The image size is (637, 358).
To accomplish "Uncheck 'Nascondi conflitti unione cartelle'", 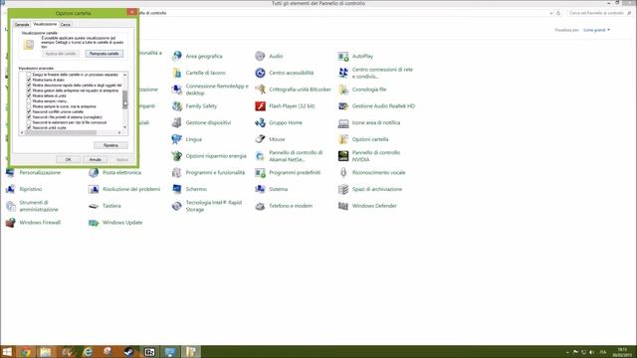I will coord(29,111).
